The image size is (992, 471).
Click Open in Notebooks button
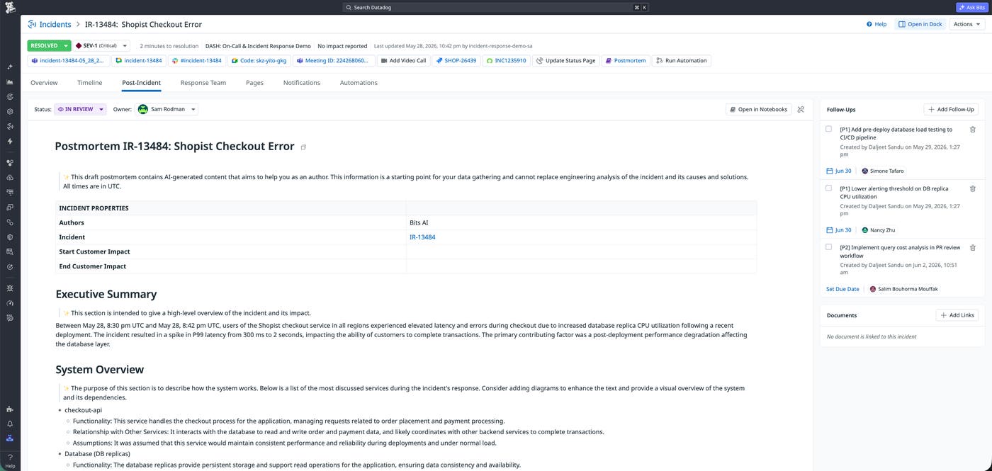point(758,109)
